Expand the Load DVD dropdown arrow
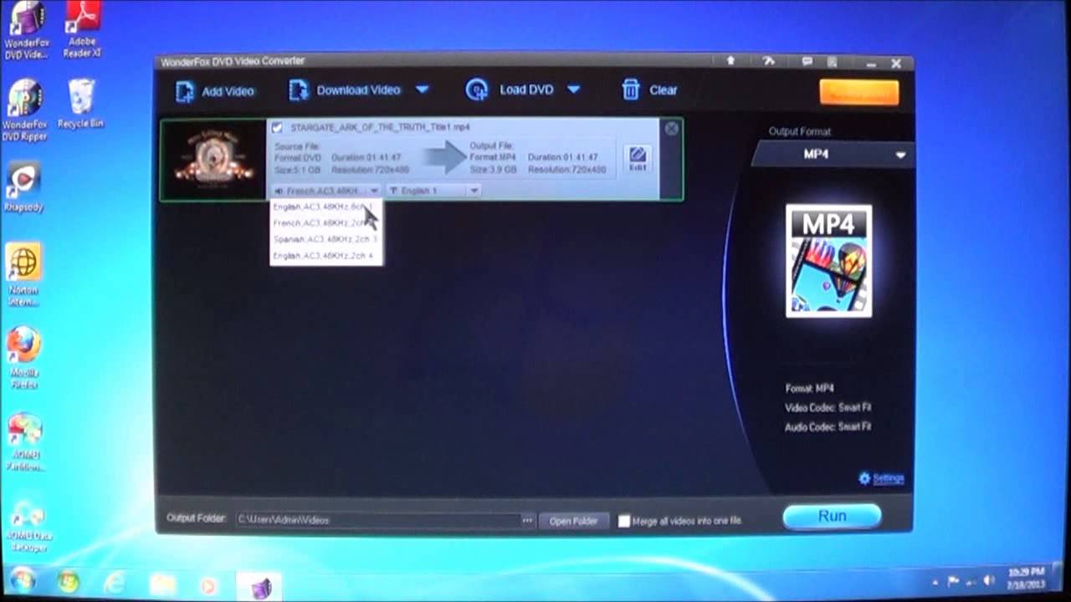Image resolution: width=1071 pixels, height=602 pixels. 574,89
